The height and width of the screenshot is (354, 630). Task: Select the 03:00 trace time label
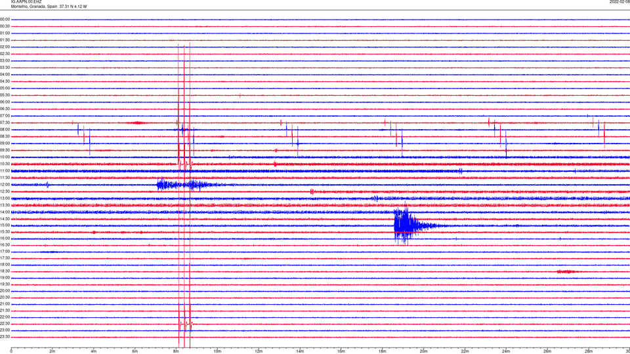click(x=5, y=60)
